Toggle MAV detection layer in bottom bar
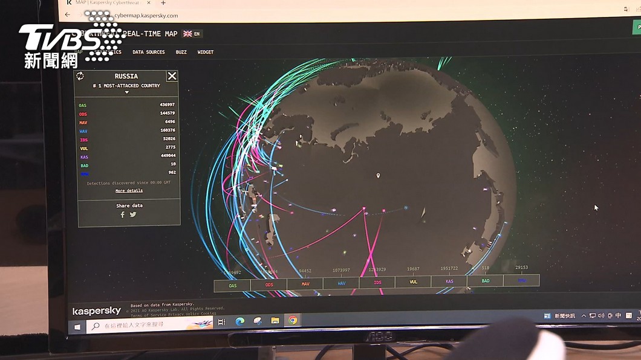Image resolution: width=641 pixels, height=360 pixels. click(305, 284)
